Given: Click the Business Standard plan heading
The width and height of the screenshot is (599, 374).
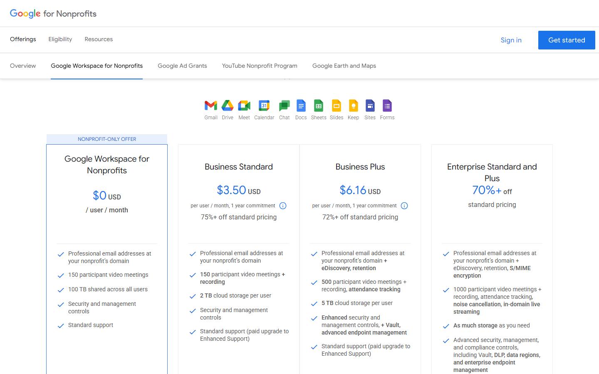Looking at the screenshot, I should [239, 167].
